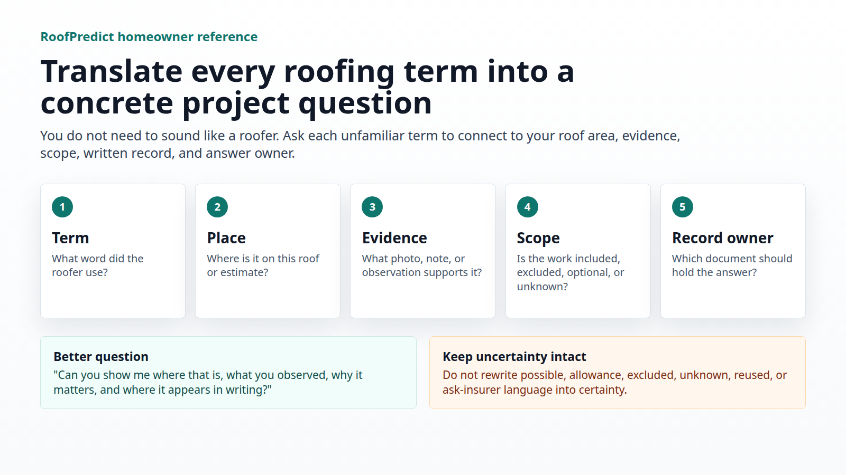
Task: Click the number 5 step badge
Action: [683, 207]
